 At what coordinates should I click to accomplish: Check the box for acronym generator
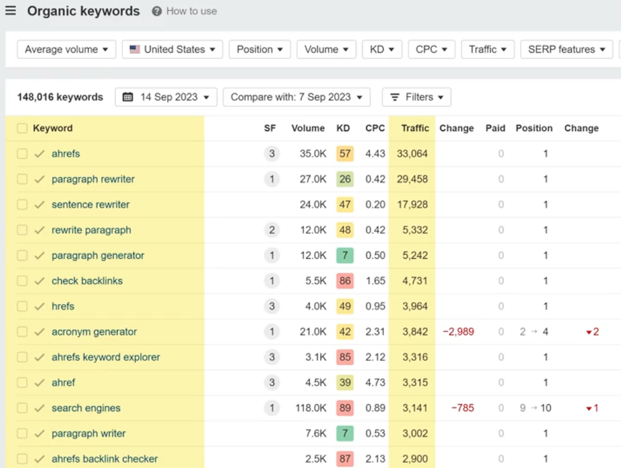(x=22, y=332)
